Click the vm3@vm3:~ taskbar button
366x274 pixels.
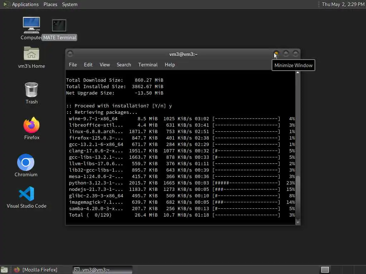(x=103, y=270)
